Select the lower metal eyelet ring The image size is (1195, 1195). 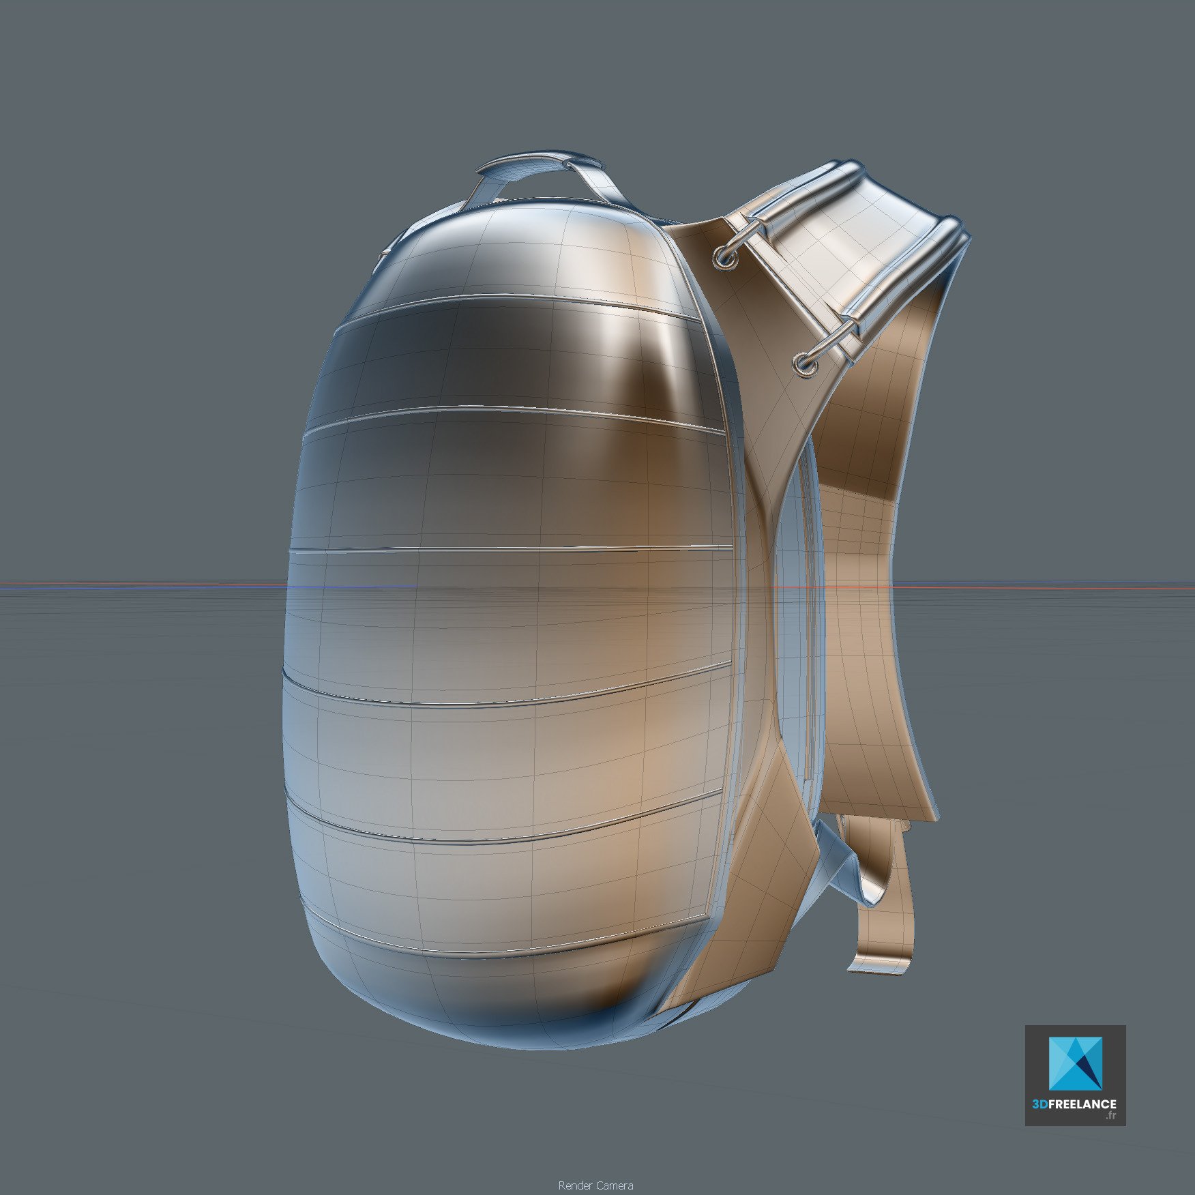pyautogui.click(x=805, y=365)
